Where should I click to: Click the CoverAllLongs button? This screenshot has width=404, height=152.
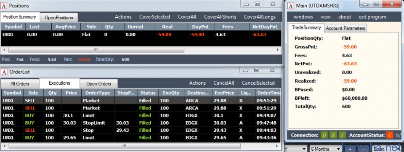pos(260,17)
